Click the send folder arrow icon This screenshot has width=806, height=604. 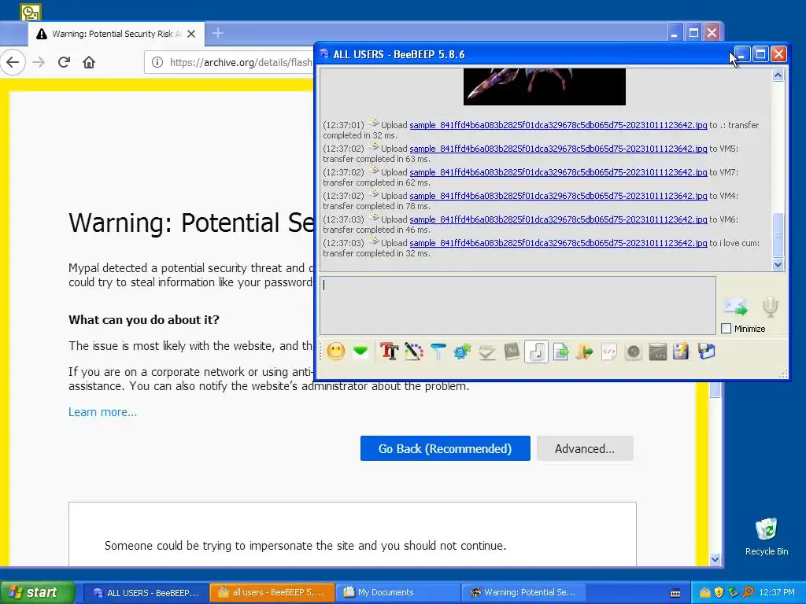click(585, 352)
